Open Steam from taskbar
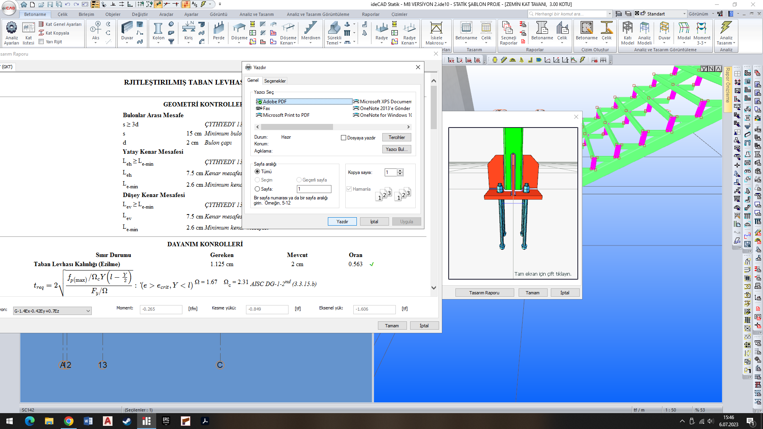Image resolution: width=763 pixels, height=429 pixels. click(x=127, y=421)
